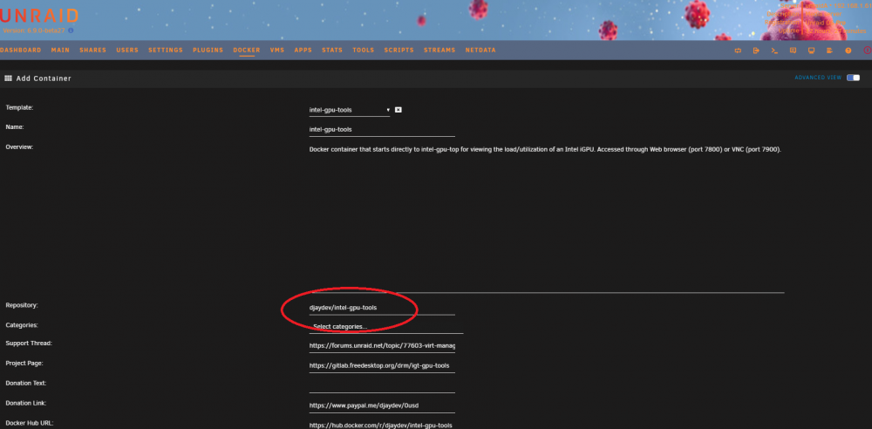Viewport: 872px width, 429px height.
Task: Click the Support Thread: label
Action: [x=29, y=344]
